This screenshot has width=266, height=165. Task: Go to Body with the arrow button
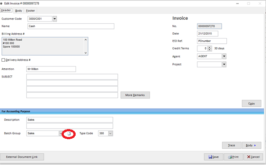[x=251, y=145]
